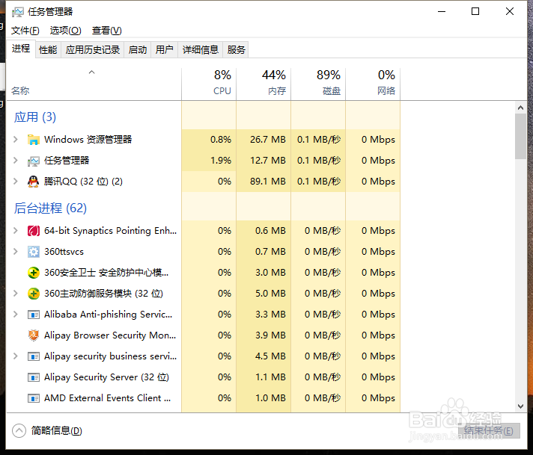Switch to the 性能 tab
The image size is (533, 455).
coord(48,50)
